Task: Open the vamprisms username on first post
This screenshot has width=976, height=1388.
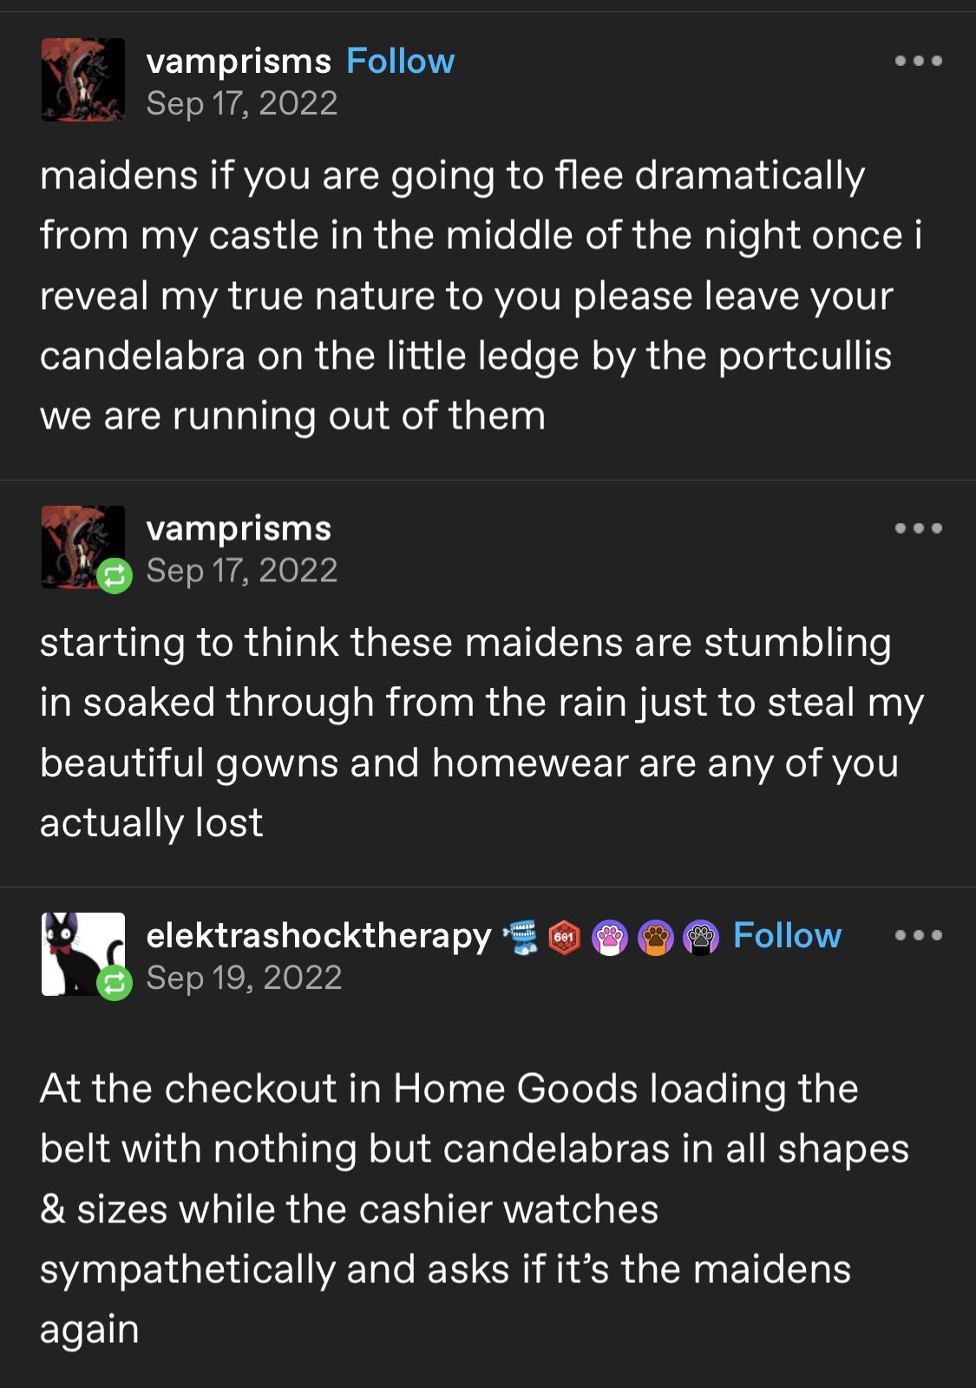Action: pyautogui.click(x=239, y=62)
